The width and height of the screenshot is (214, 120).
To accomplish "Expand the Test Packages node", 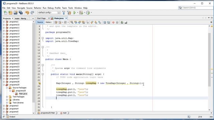I will pyautogui.click(x=7, y=97).
